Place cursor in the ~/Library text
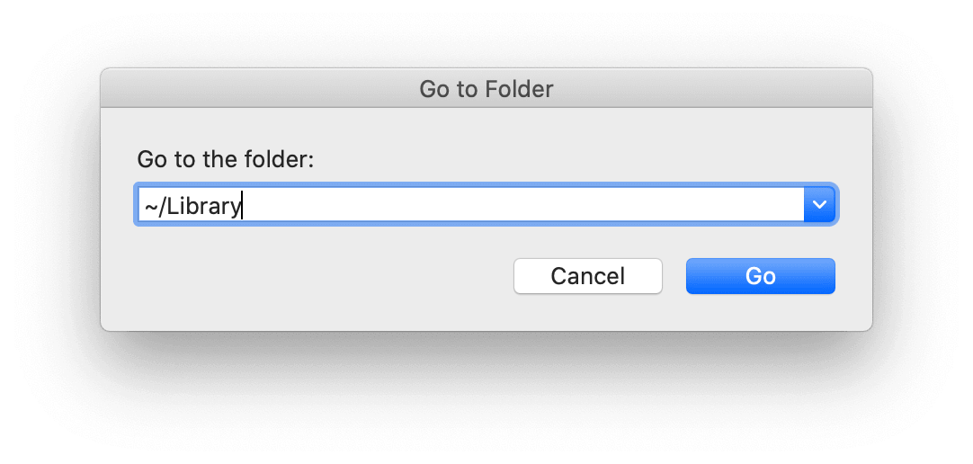 (x=193, y=206)
